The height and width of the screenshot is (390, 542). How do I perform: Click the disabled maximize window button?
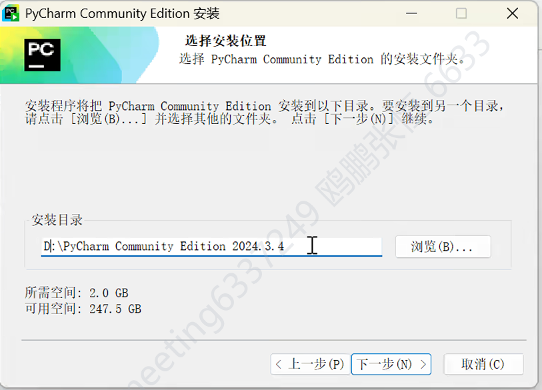click(461, 13)
